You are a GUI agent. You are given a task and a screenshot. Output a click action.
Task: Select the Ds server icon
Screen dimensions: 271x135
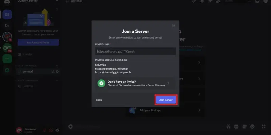(7, 26)
